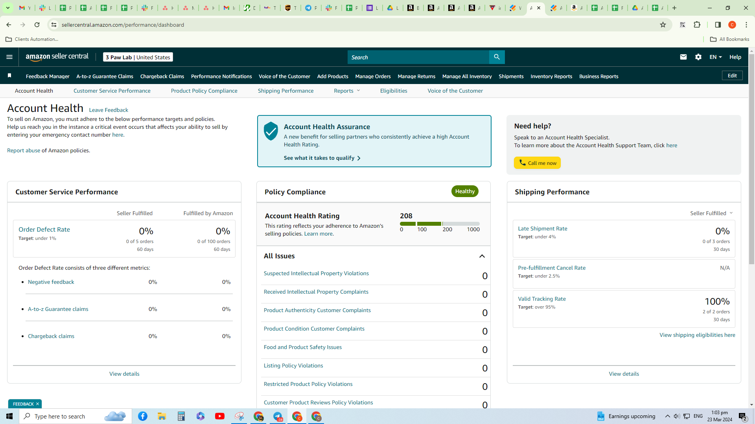Open the Product Policy Compliance tab
Viewport: 755px width, 424px height.
(x=204, y=91)
